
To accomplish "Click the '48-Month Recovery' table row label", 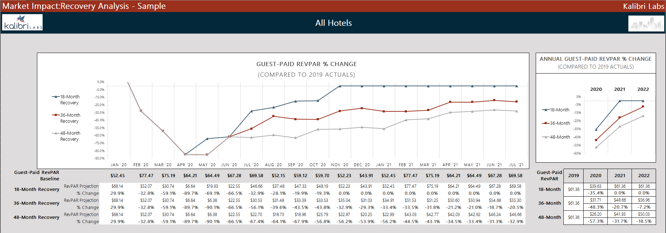I will (x=36, y=217).
